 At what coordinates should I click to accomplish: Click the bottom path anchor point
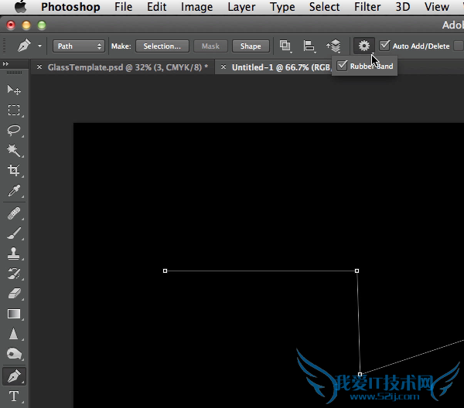360,374
